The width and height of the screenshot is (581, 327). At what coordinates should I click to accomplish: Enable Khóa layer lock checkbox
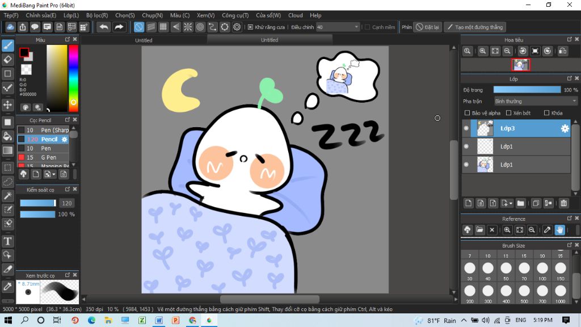click(x=546, y=113)
